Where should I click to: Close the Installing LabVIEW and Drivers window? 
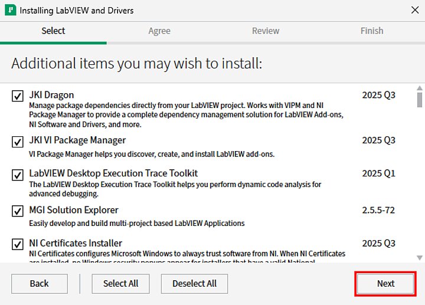tap(415, 10)
